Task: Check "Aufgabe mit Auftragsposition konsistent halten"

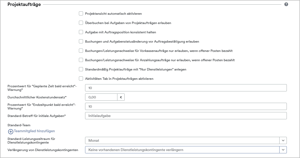Action: [x=81, y=32]
